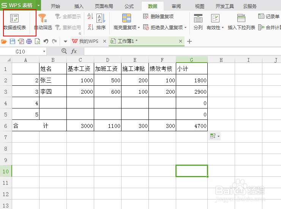Viewport: 281px width, 209px height.
Task: Click 全部显示 show all filter button
Action: point(68,17)
